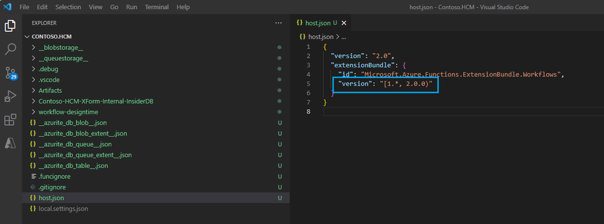Open the Azure view icon
Screen dimensions: 604x224
click(x=10, y=143)
